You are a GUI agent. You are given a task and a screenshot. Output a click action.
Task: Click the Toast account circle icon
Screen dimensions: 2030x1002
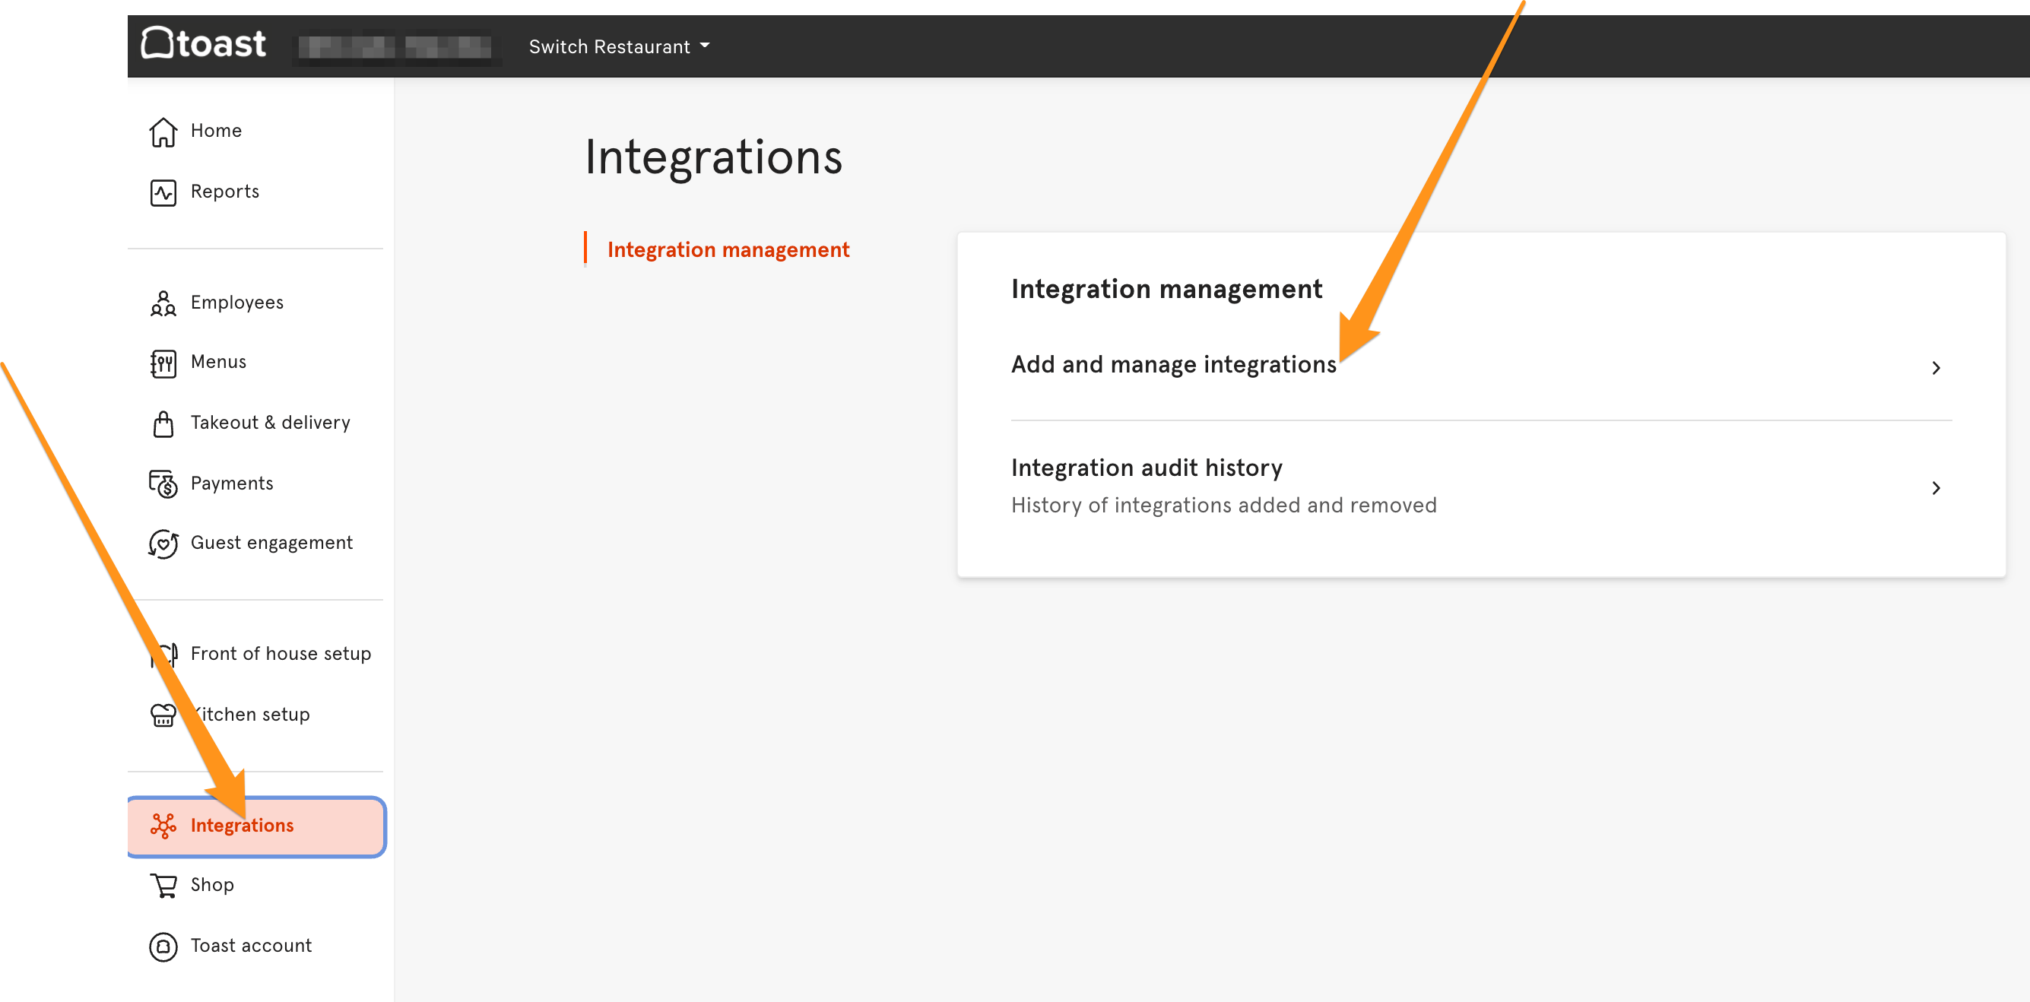[x=163, y=946]
